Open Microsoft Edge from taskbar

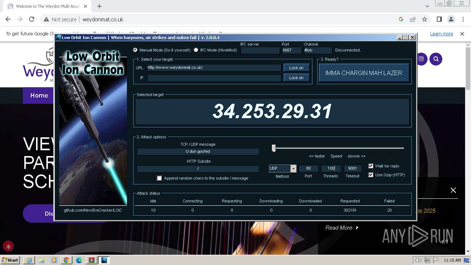click(x=79, y=260)
